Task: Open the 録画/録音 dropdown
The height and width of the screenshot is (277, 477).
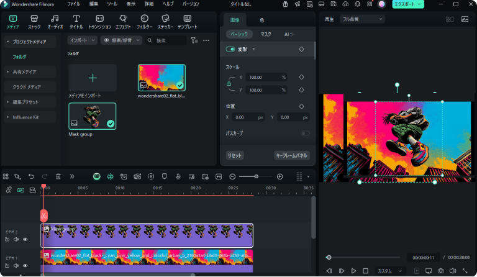Action: 121,40
